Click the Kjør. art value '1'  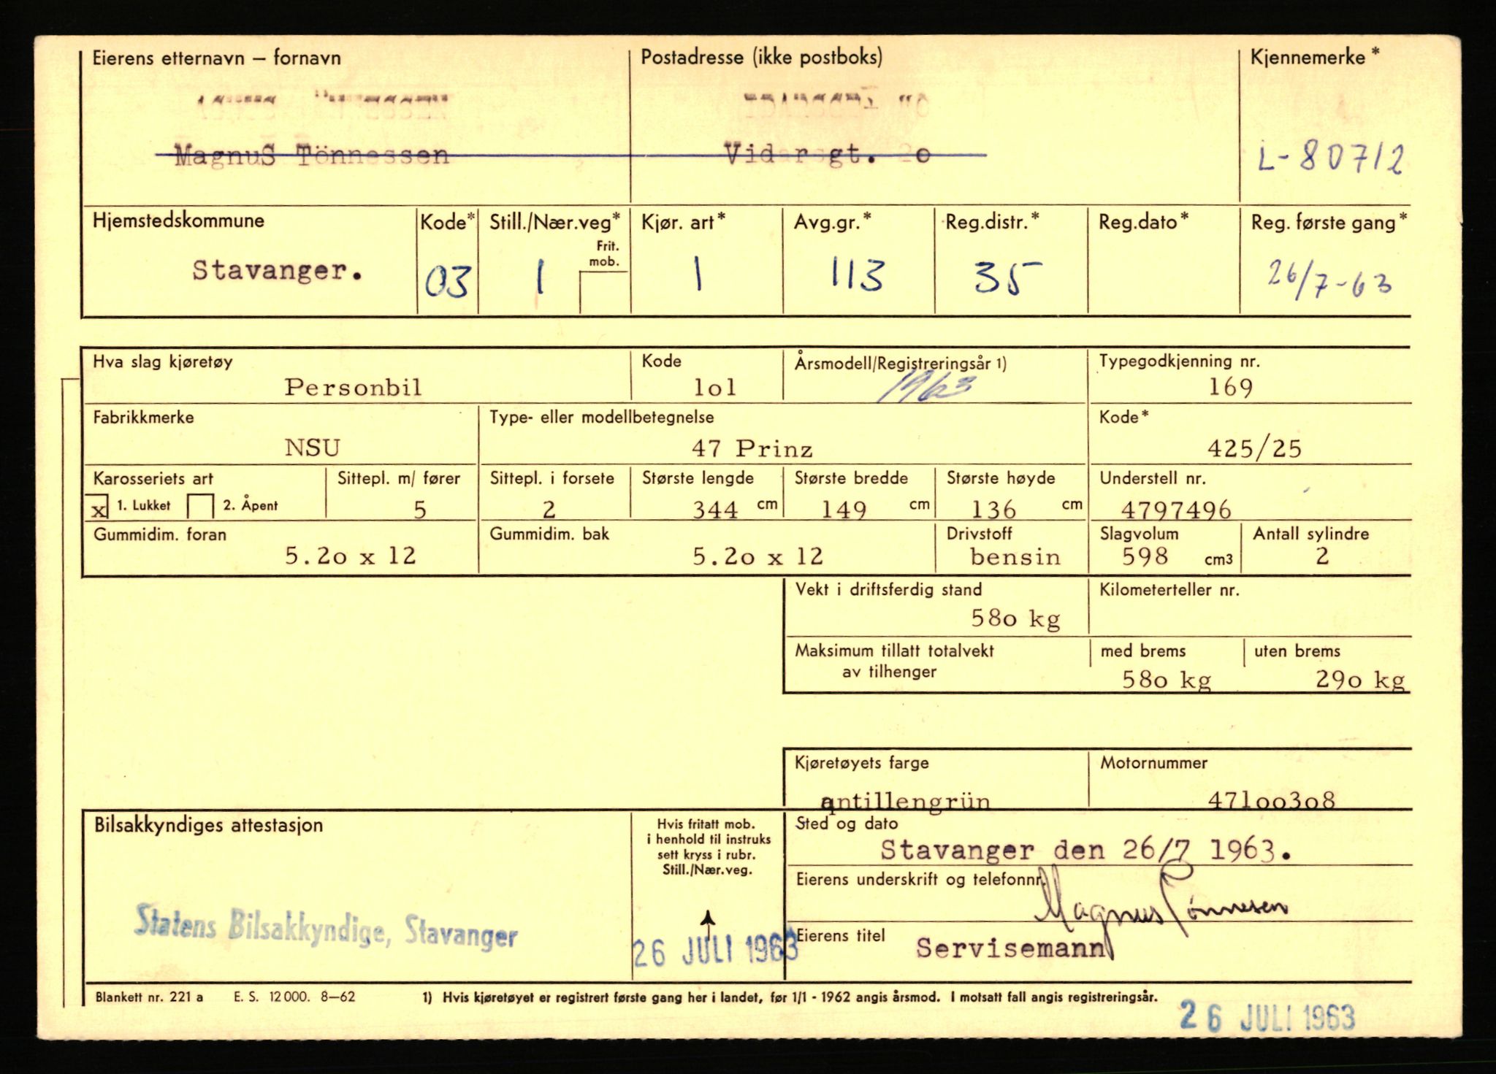click(x=697, y=275)
